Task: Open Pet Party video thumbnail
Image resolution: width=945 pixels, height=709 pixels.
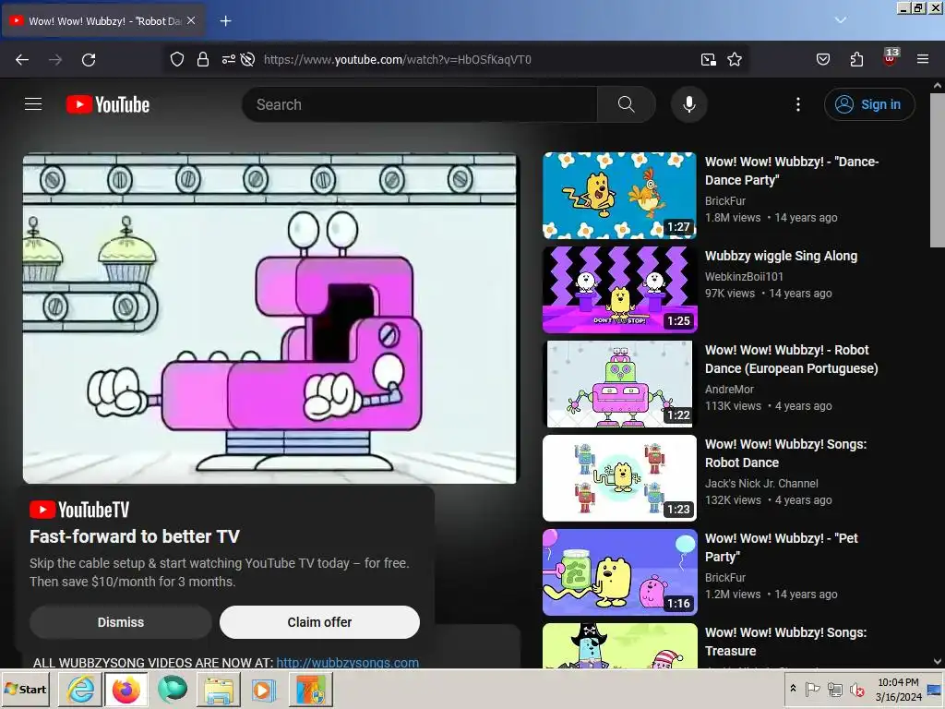Action: pyautogui.click(x=619, y=572)
